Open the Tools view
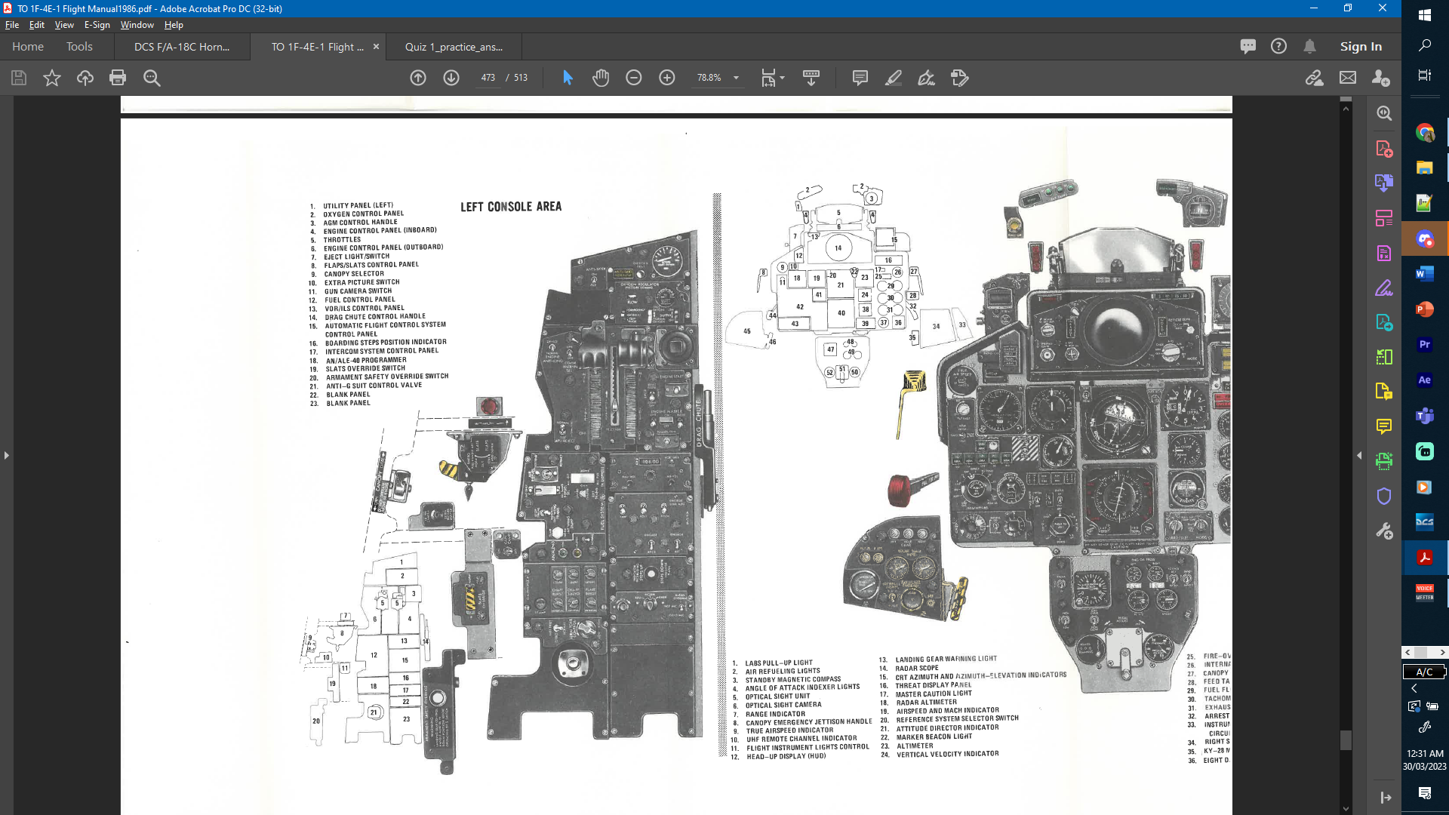This screenshot has width=1449, height=815. [79, 47]
